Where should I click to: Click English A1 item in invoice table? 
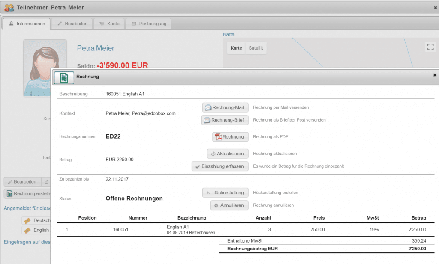[178, 227]
